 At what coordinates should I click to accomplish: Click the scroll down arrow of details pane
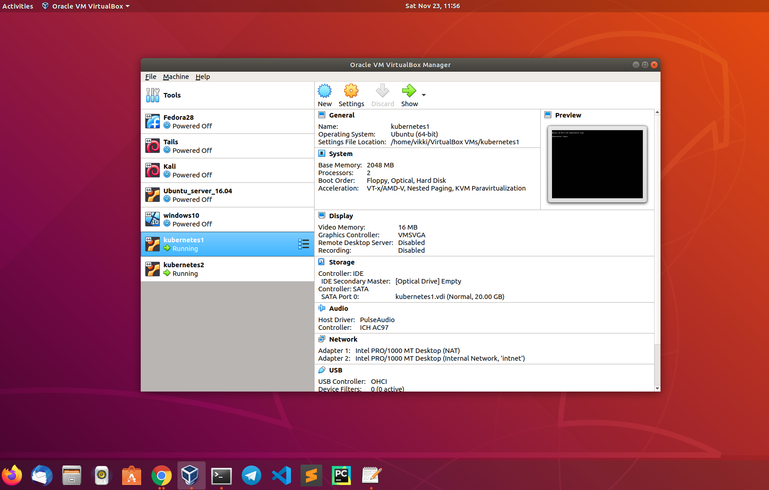pyautogui.click(x=657, y=389)
